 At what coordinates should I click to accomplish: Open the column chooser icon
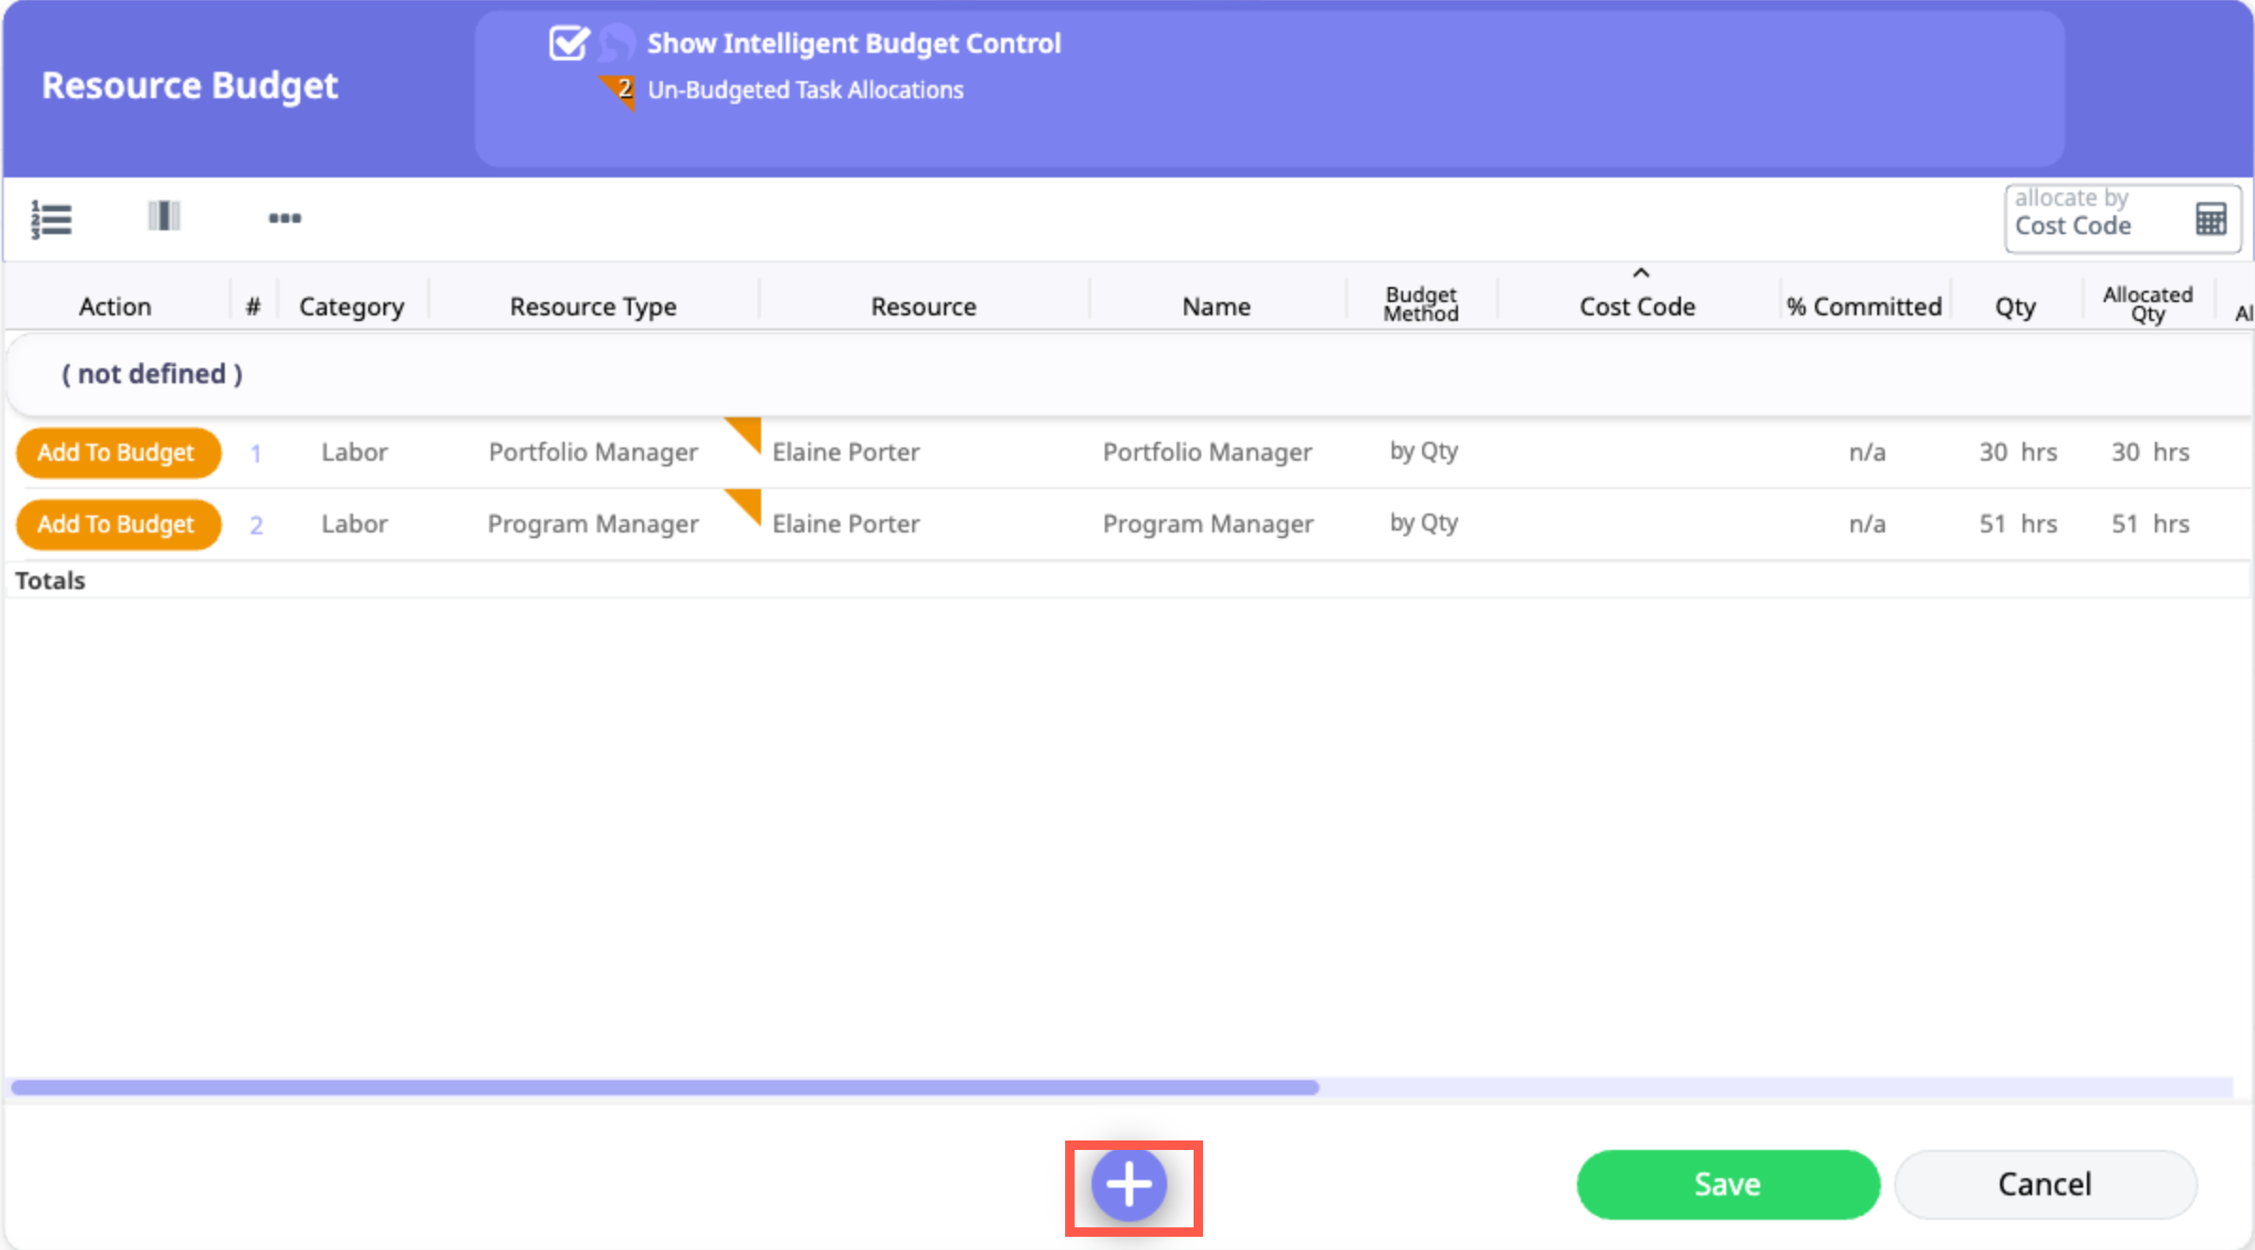pyautogui.click(x=163, y=216)
